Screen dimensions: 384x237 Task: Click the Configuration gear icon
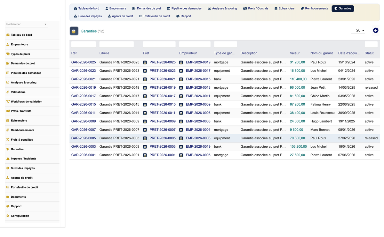(8, 216)
